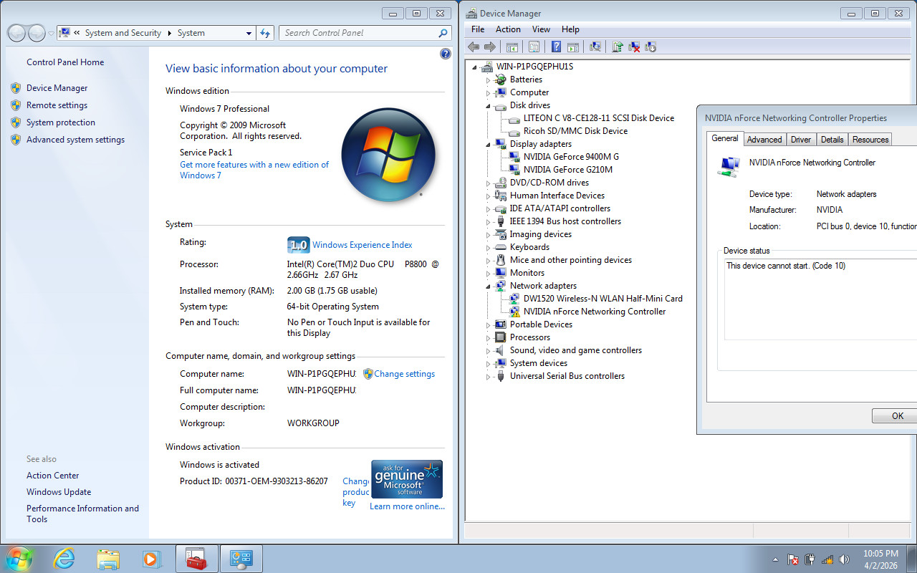Toggle the console tree toolbar icon

click(x=512, y=47)
